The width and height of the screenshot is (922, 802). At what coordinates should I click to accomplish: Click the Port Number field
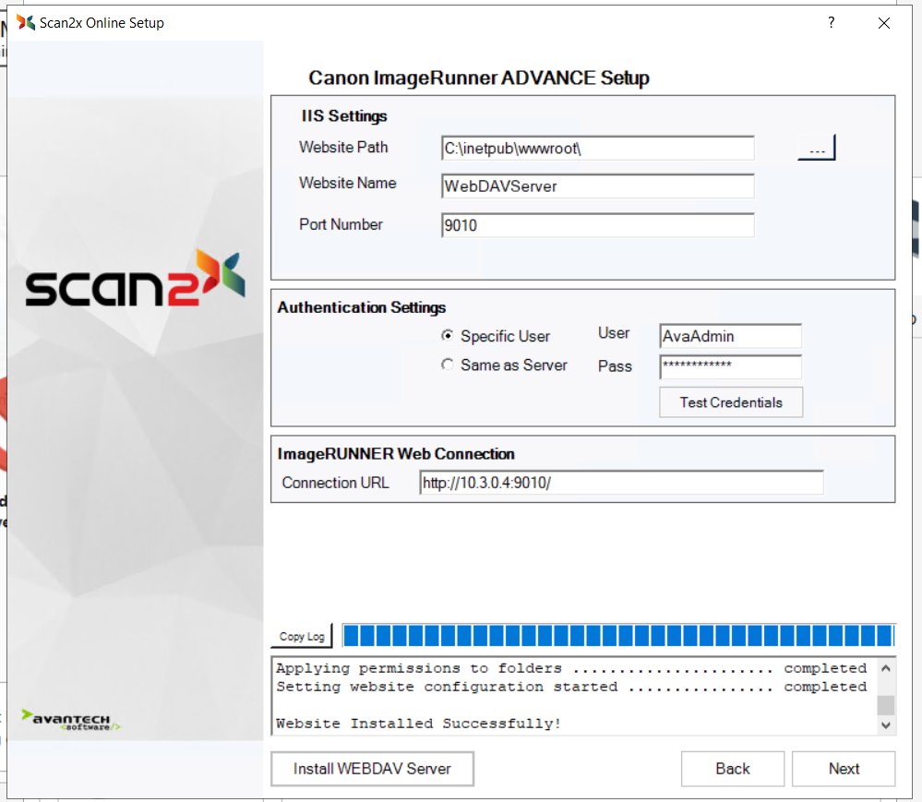598,225
